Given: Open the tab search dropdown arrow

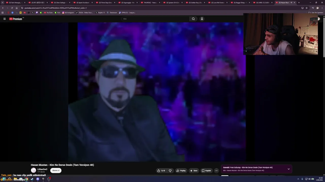Looking at the screenshot, I should pyautogui.click(x=3, y=3).
